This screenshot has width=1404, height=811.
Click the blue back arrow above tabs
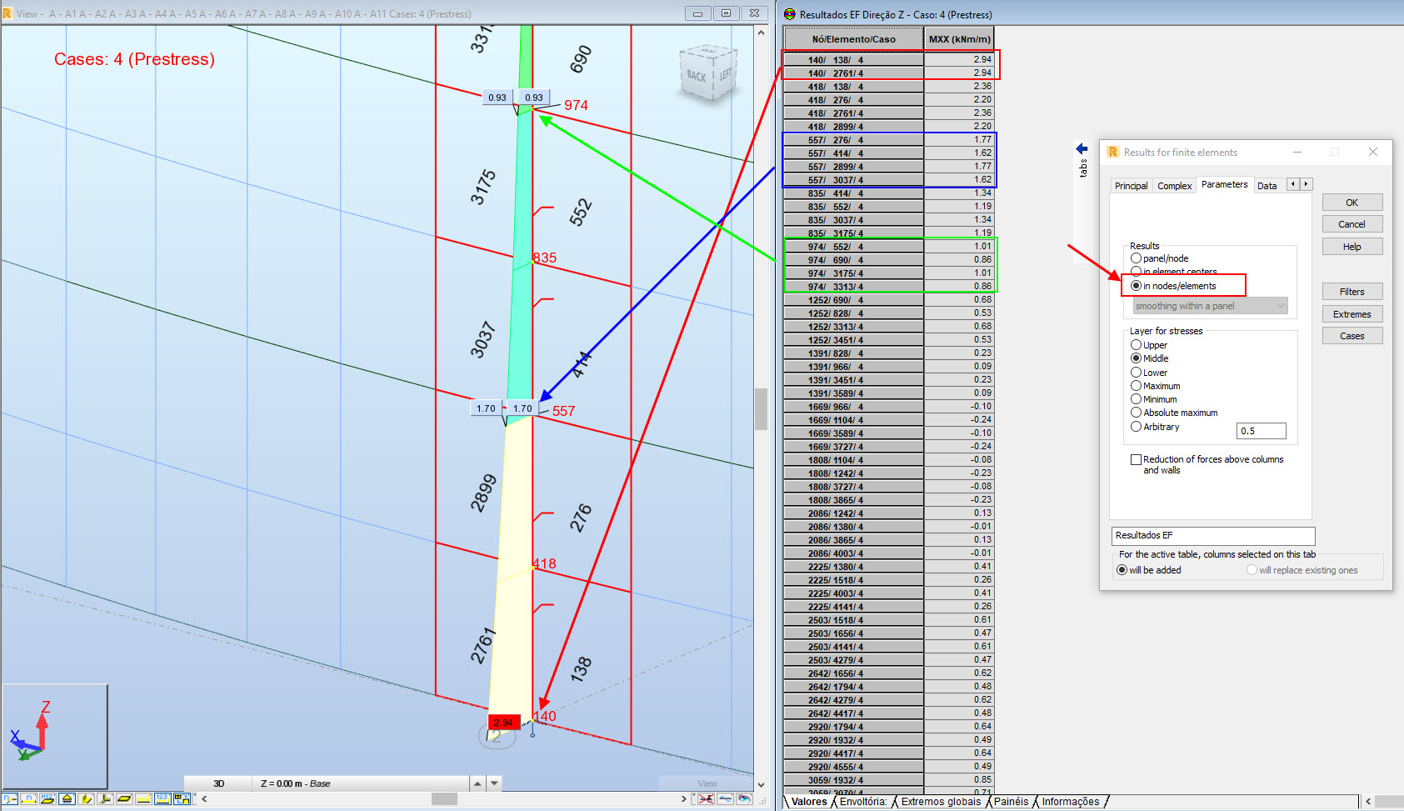1082,148
